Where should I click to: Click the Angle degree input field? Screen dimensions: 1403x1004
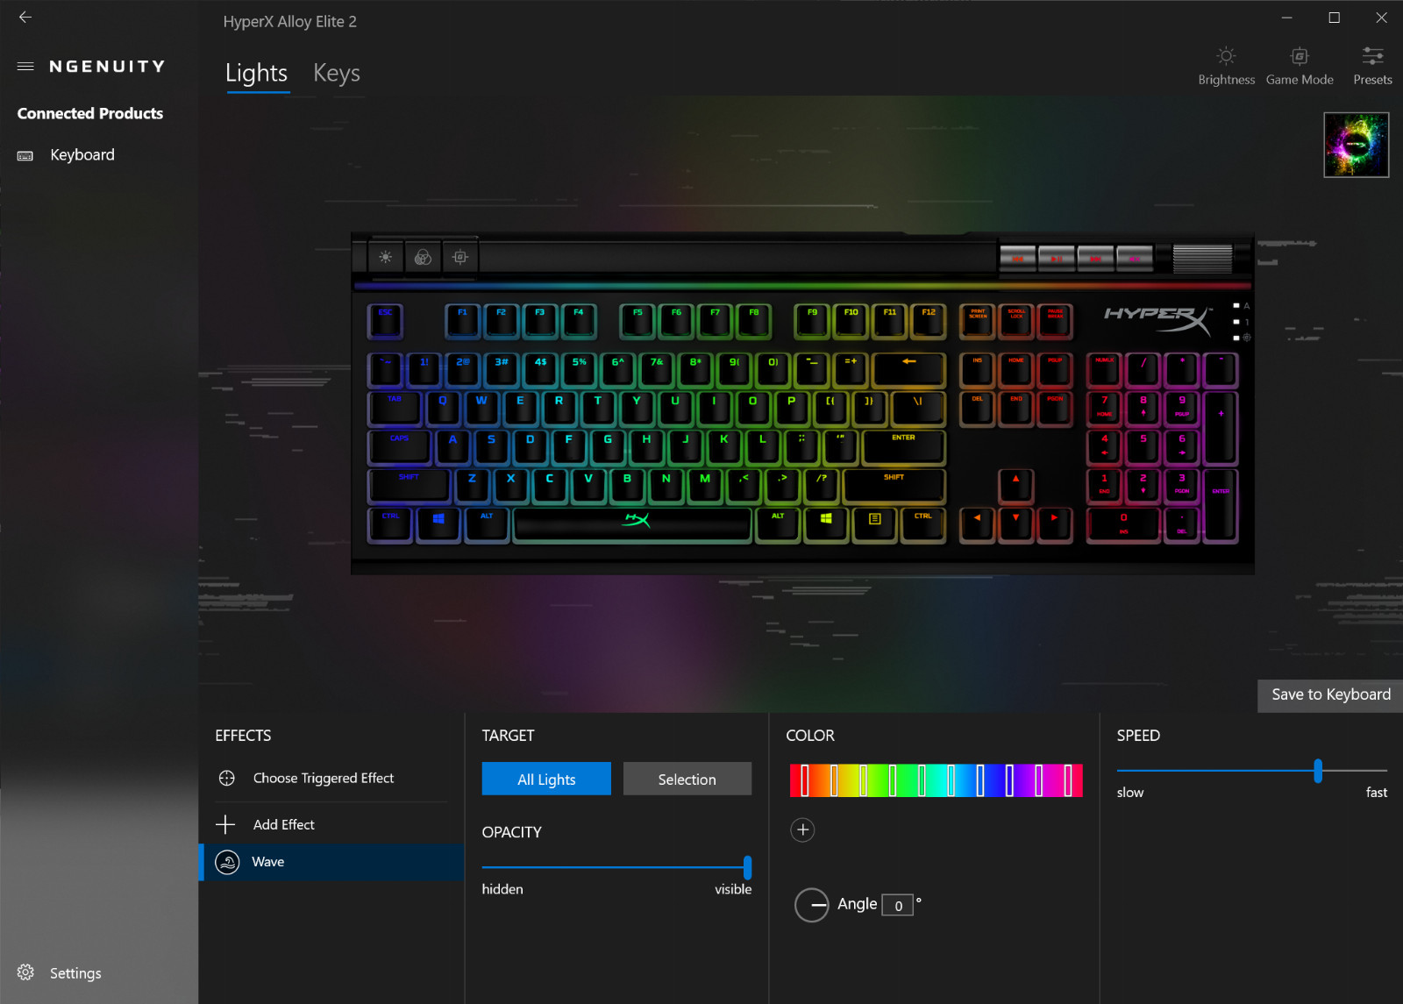pyautogui.click(x=898, y=906)
